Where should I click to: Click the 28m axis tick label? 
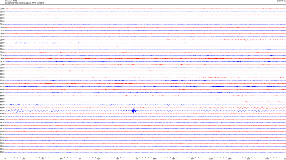[x=267, y=159]
